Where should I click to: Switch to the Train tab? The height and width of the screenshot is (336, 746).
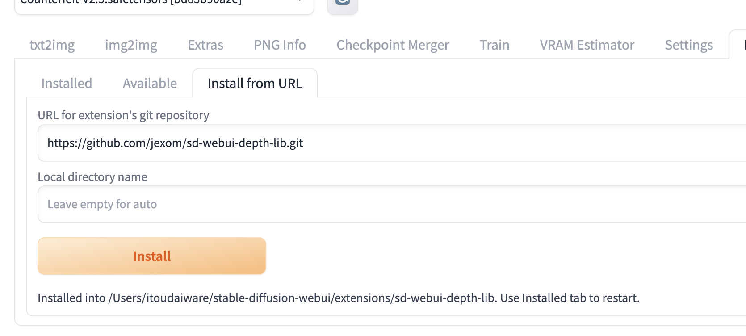(494, 45)
